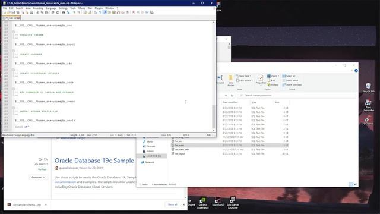Click the refresh button beside the address bar
Viewport: 380px width, 214px height.
pos(232,95)
